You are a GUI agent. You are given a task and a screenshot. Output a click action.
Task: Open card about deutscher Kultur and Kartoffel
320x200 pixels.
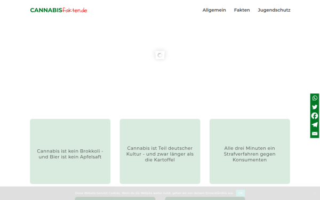pyautogui.click(x=160, y=151)
